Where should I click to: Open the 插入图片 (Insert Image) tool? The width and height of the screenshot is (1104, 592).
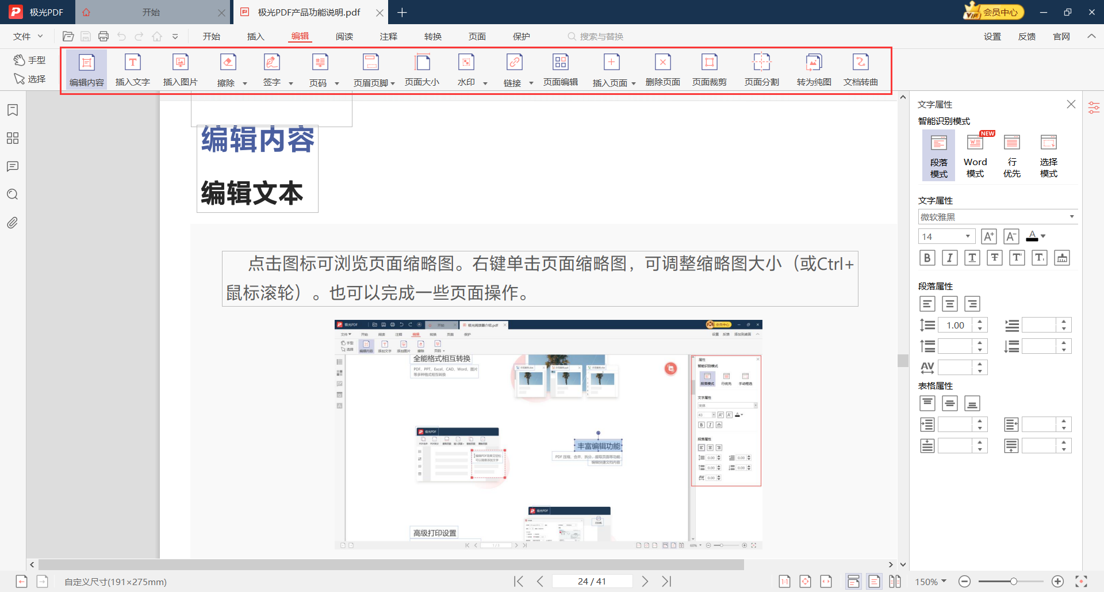click(180, 68)
